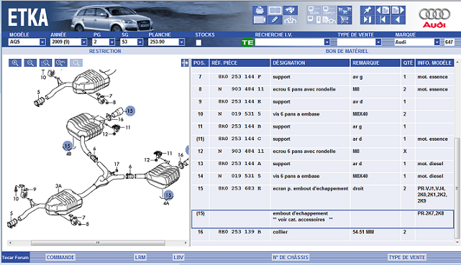Image resolution: width=461 pixels, height=265 pixels.
Task: Open the TYPE DE VENTE dropdown arrow
Action: (378, 42)
